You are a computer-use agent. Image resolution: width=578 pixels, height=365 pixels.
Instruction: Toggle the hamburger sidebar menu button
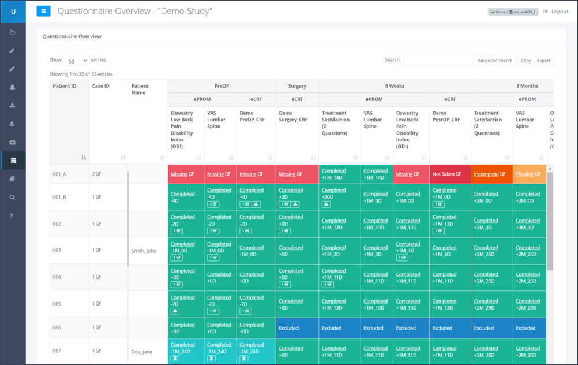(43, 12)
